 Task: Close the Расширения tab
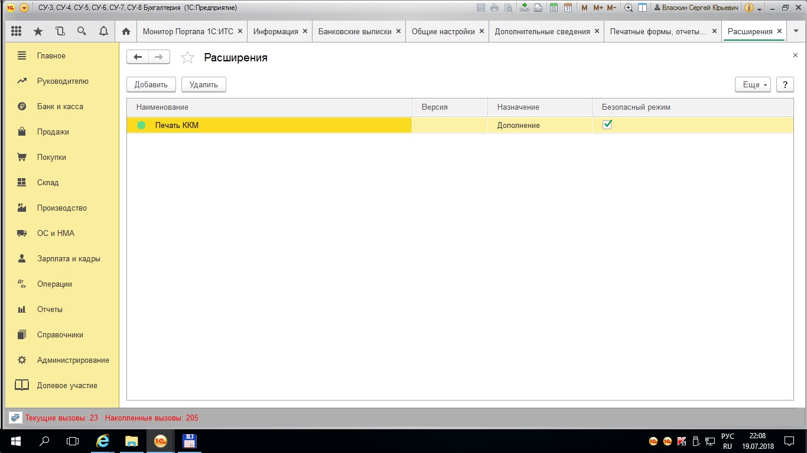(779, 31)
